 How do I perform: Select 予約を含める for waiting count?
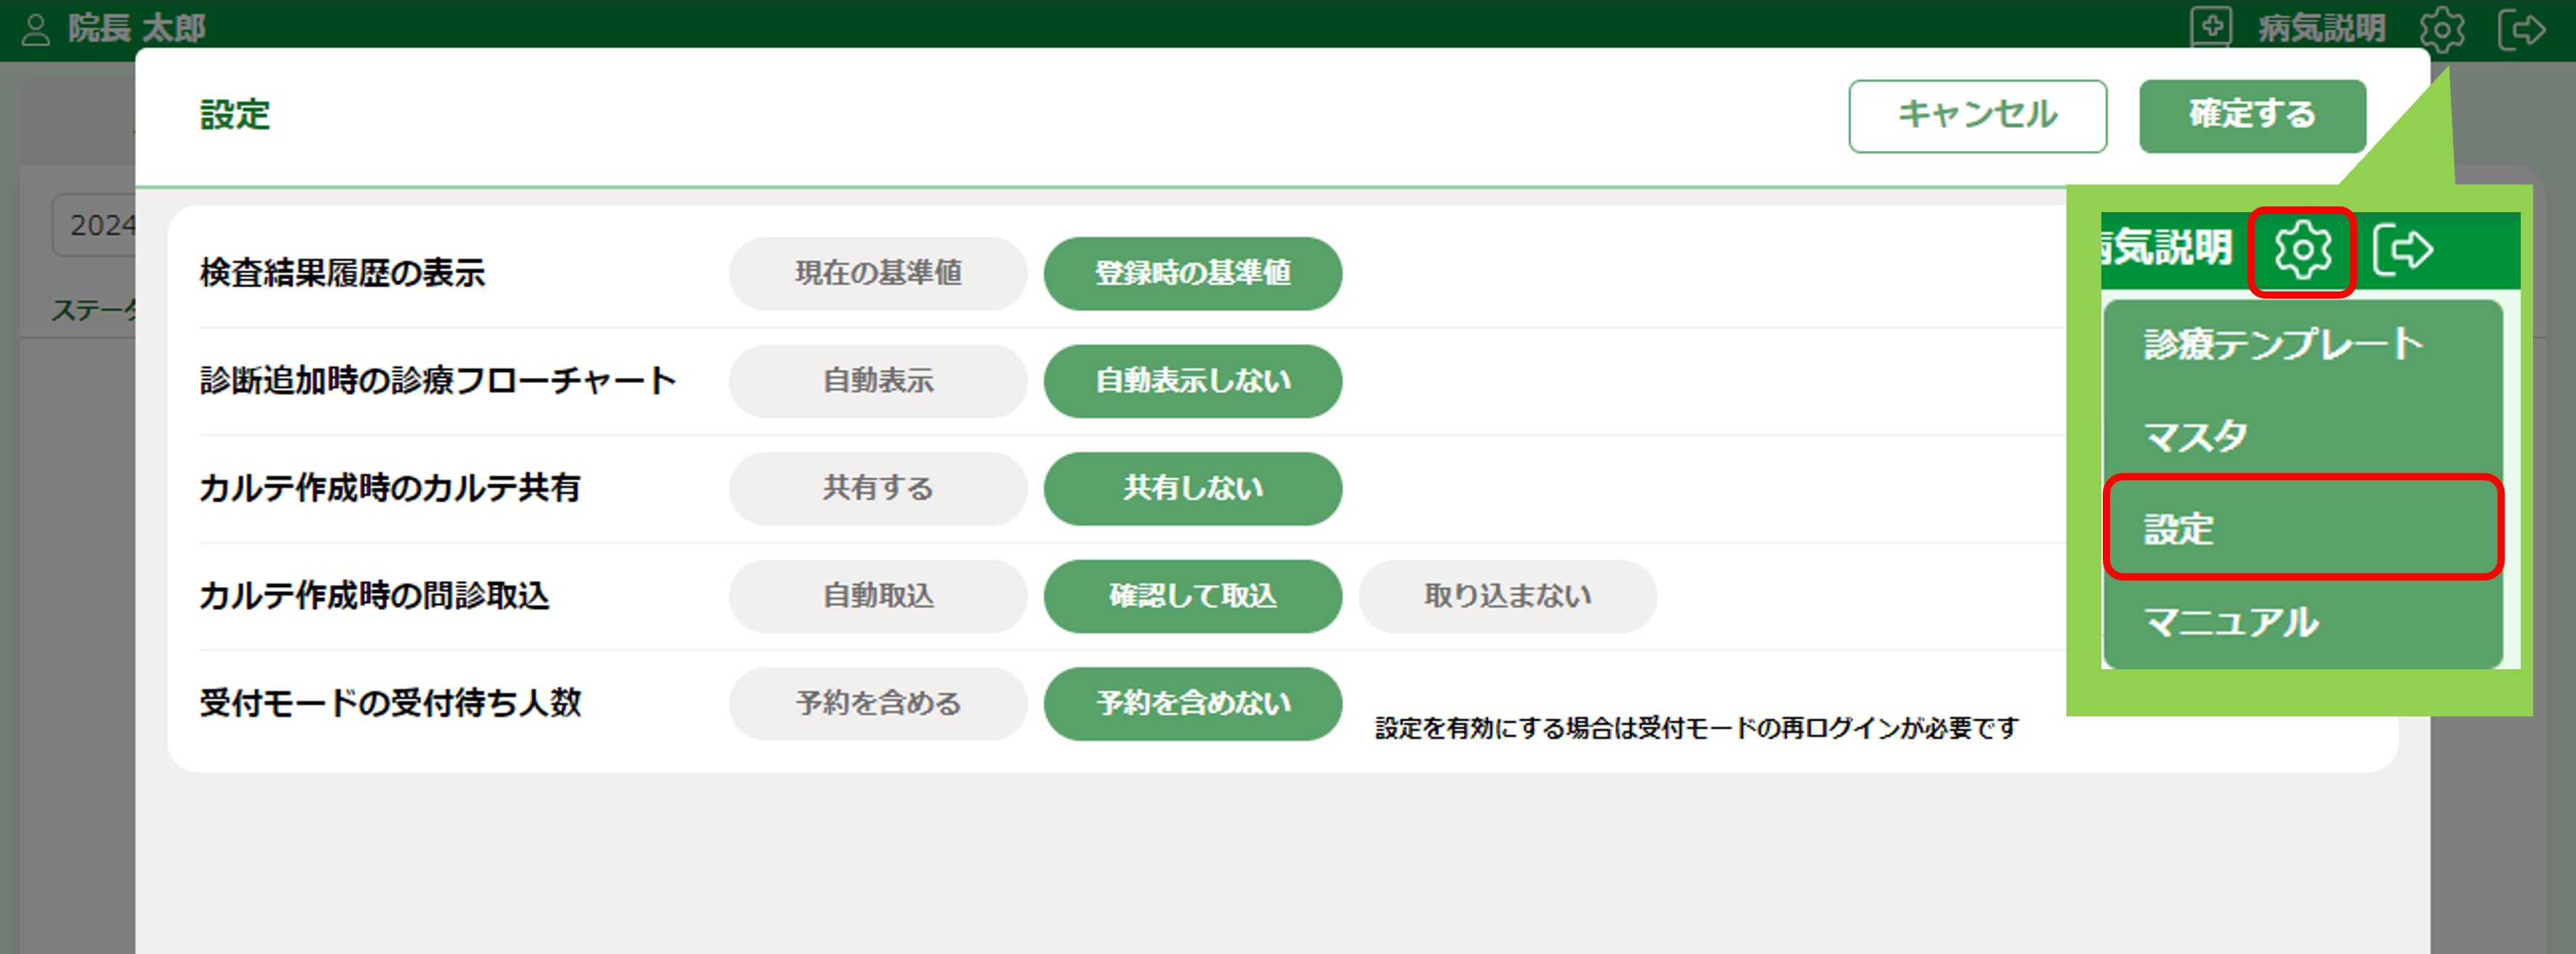click(878, 704)
